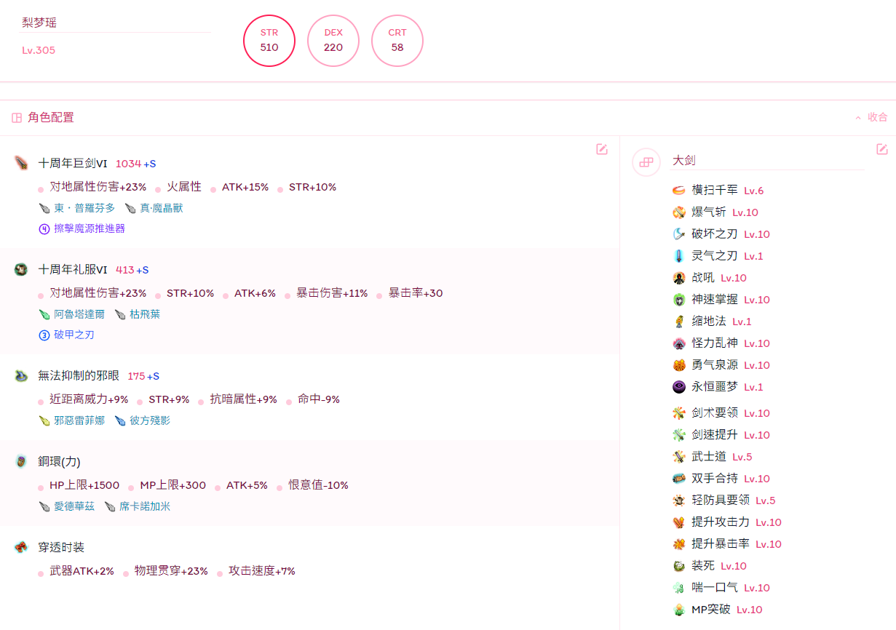Viewport: 896px width, 630px height.
Task: Click the 喘一口气 skill icon
Action: (x=679, y=588)
